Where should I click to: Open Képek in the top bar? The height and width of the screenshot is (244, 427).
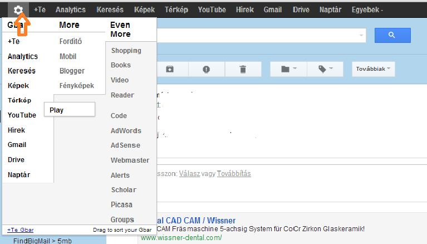(x=144, y=10)
